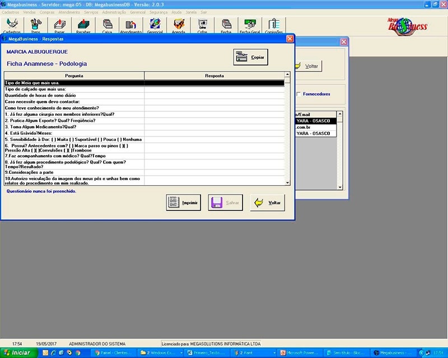Select the 'Tipo de Meia que mais usa' row
The image size is (448, 358).
[74, 83]
